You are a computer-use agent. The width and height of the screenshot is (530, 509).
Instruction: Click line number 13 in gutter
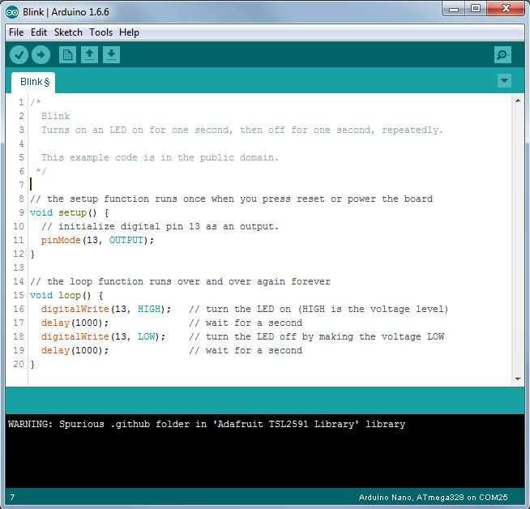(x=19, y=267)
